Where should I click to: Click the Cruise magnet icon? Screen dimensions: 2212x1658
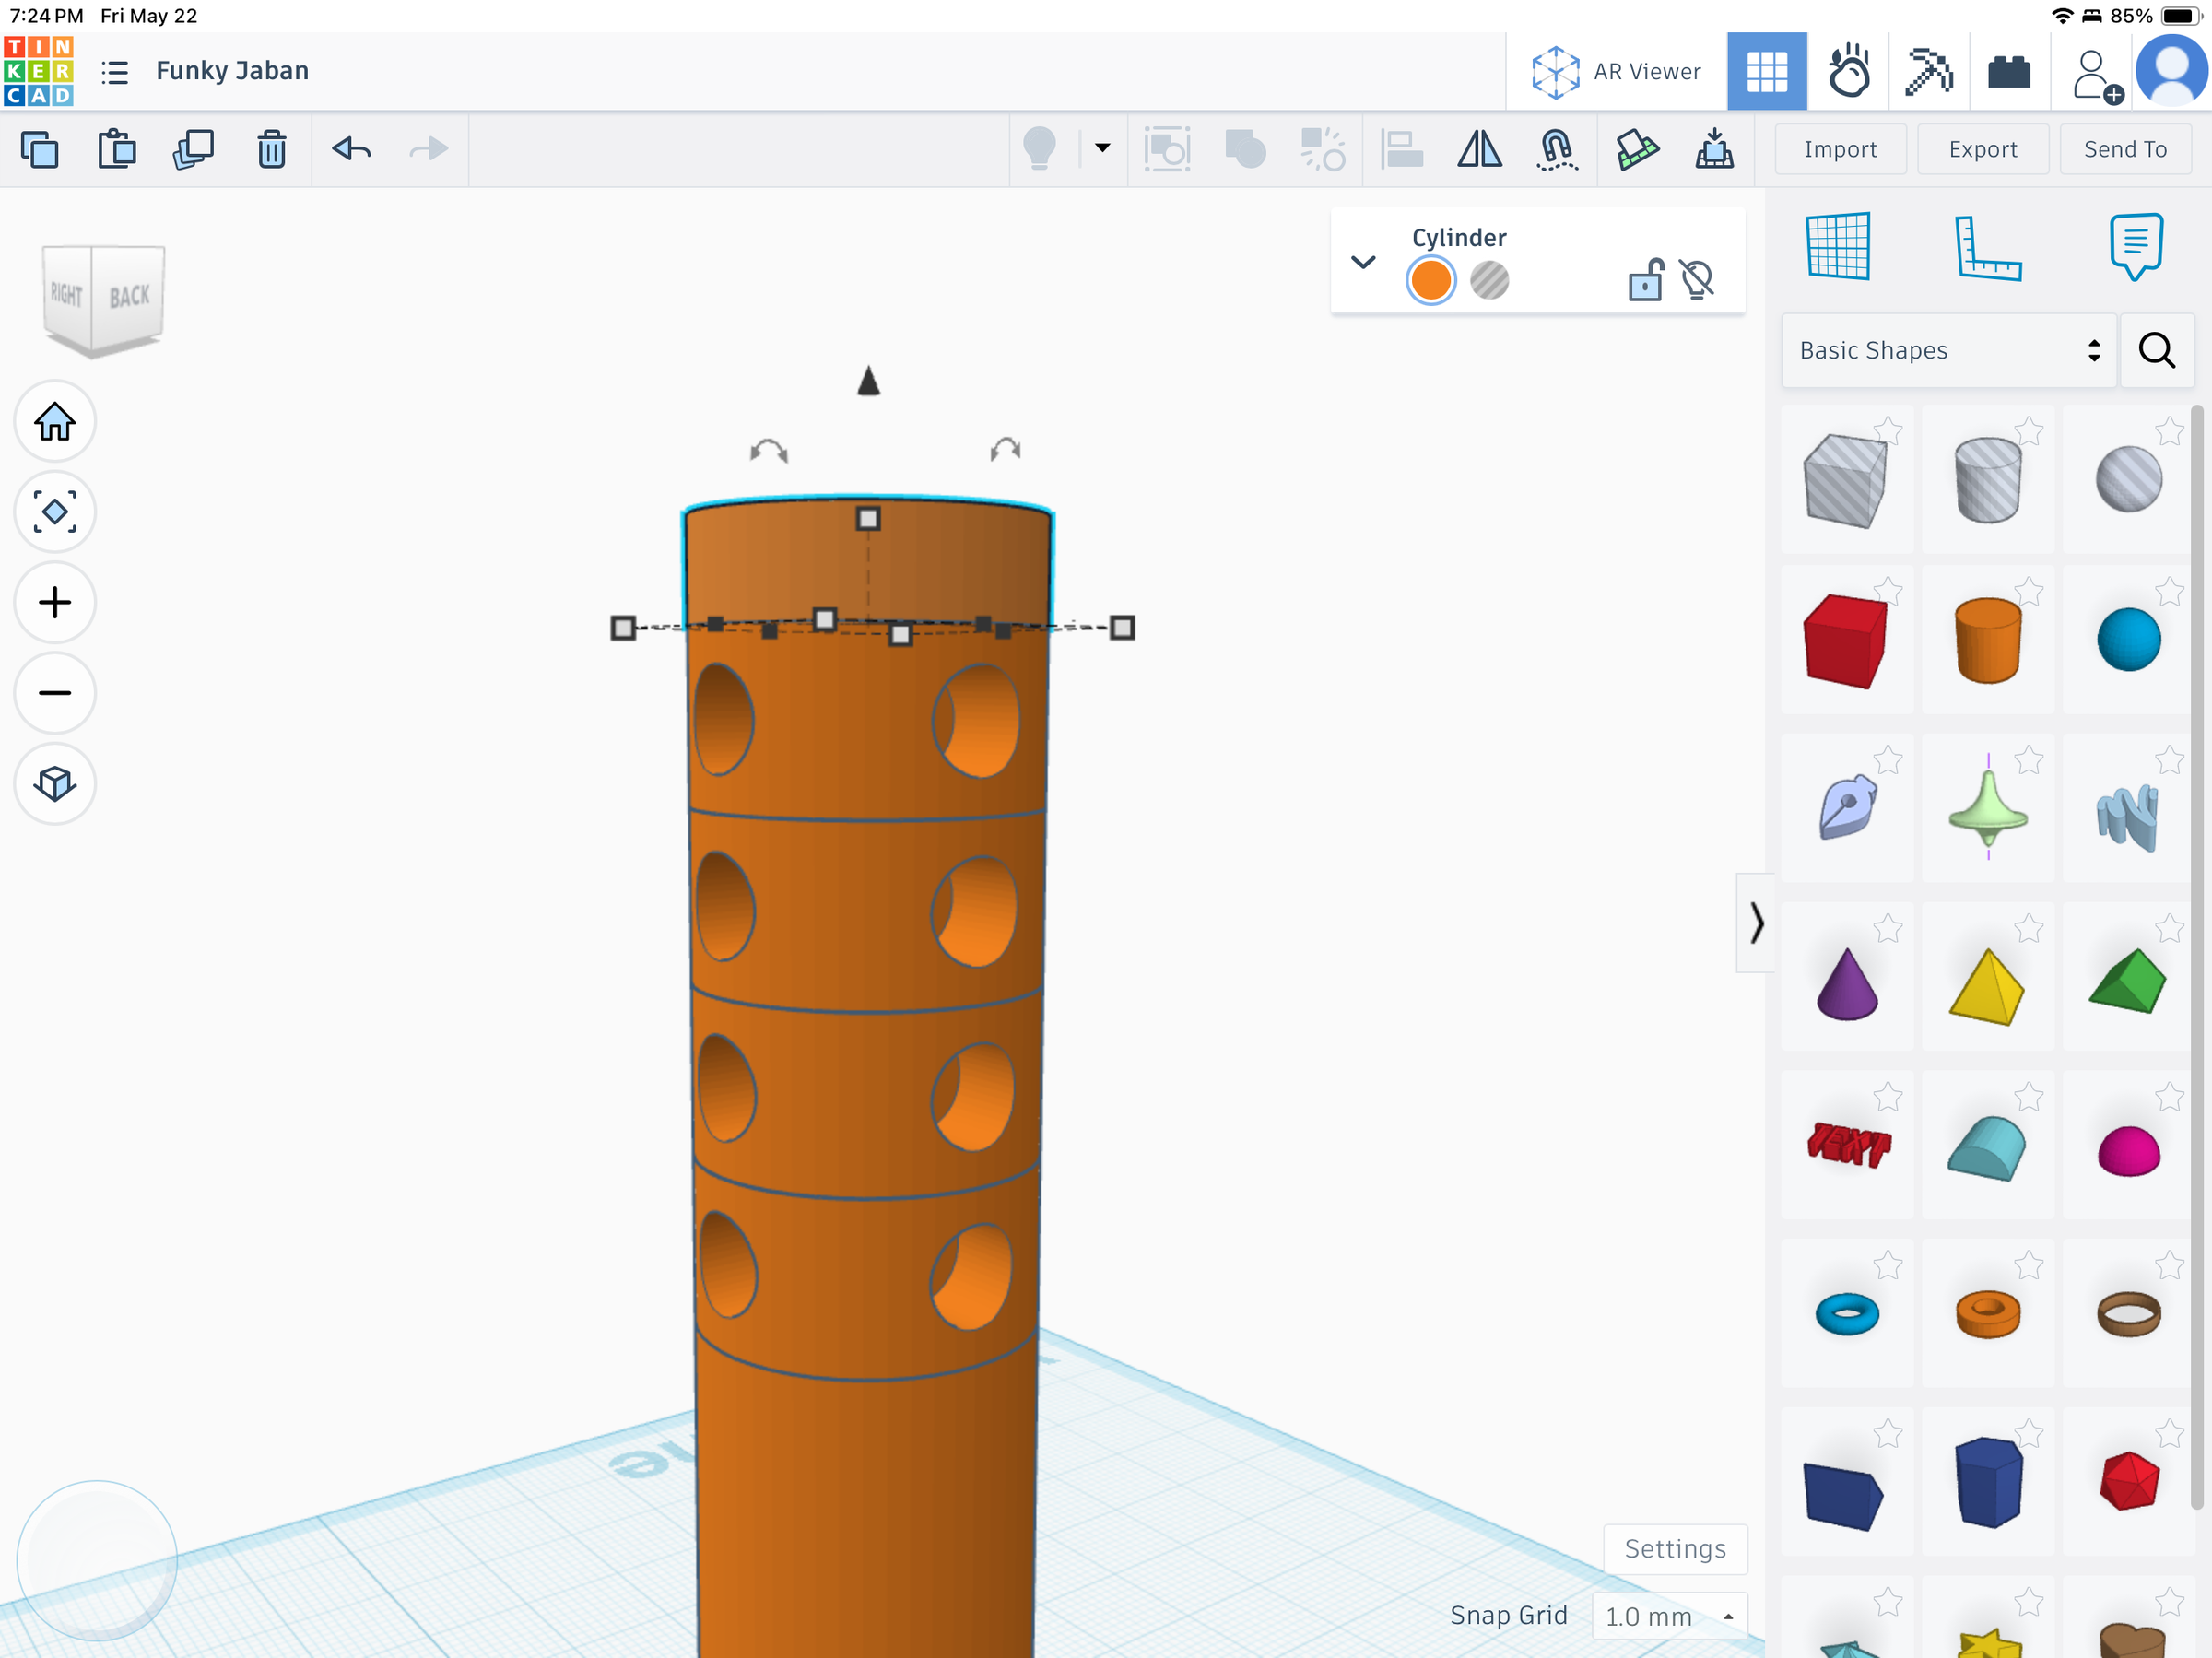pyautogui.click(x=1557, y=149)
